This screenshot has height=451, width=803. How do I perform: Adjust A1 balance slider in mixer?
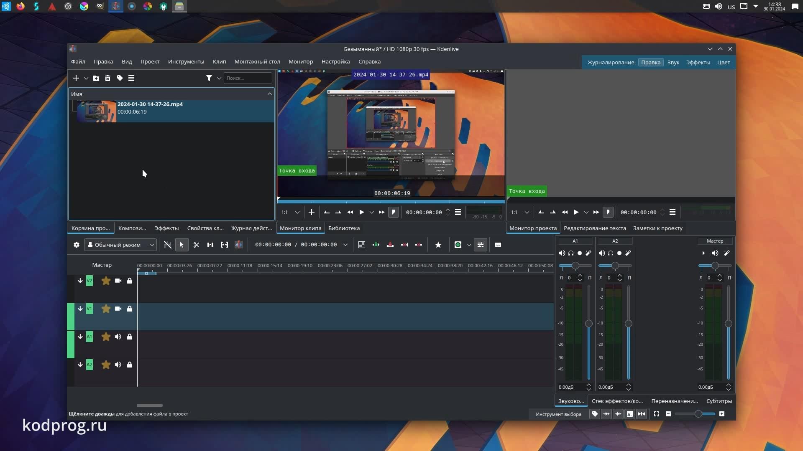click(x=575, y=266)
